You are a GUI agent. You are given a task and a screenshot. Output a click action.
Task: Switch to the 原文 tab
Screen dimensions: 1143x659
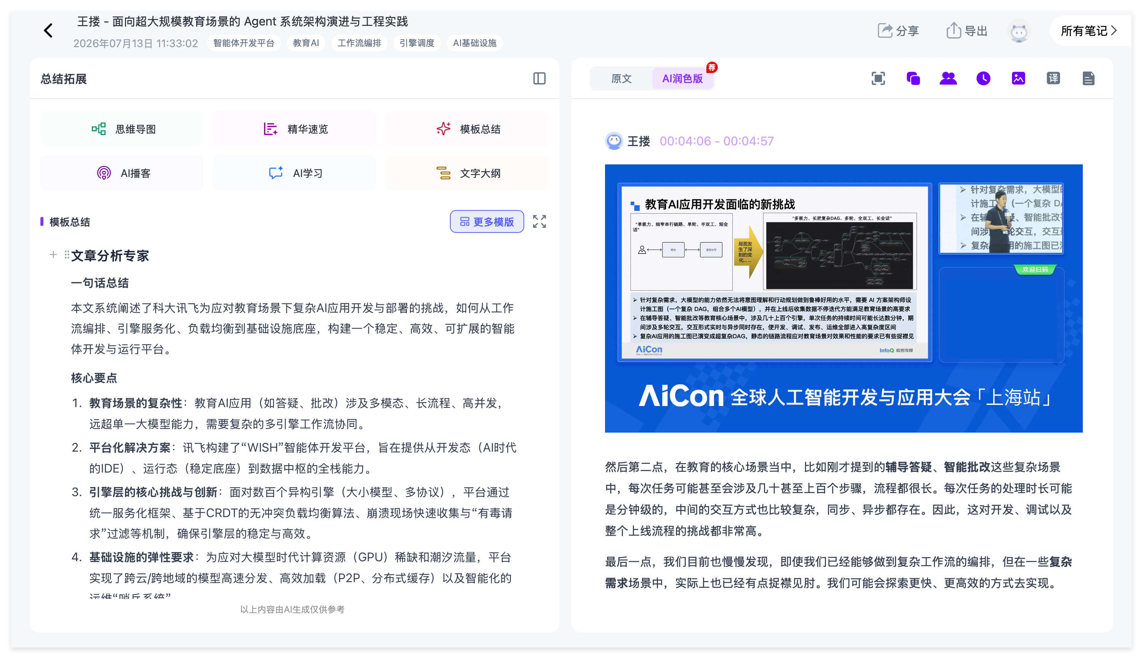(x=621, y=78)
